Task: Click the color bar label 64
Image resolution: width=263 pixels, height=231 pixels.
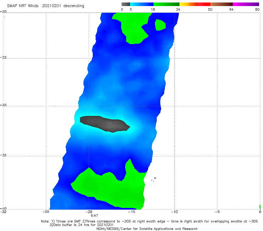Action: point(231,10)
